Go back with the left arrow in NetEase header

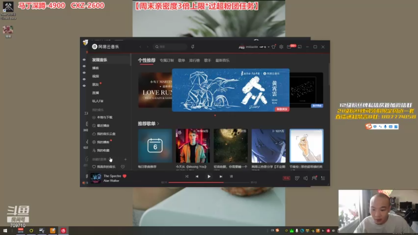(140, 47)
